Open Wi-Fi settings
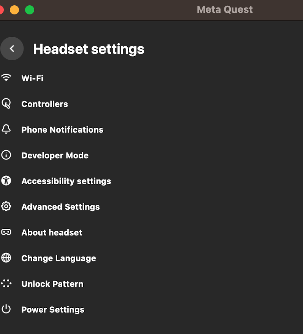Viewport: 303px width, 334px height. pyautogui.click(x=32, y=78)
